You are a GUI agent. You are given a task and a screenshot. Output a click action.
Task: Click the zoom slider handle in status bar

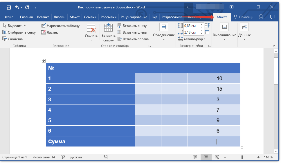242,157
